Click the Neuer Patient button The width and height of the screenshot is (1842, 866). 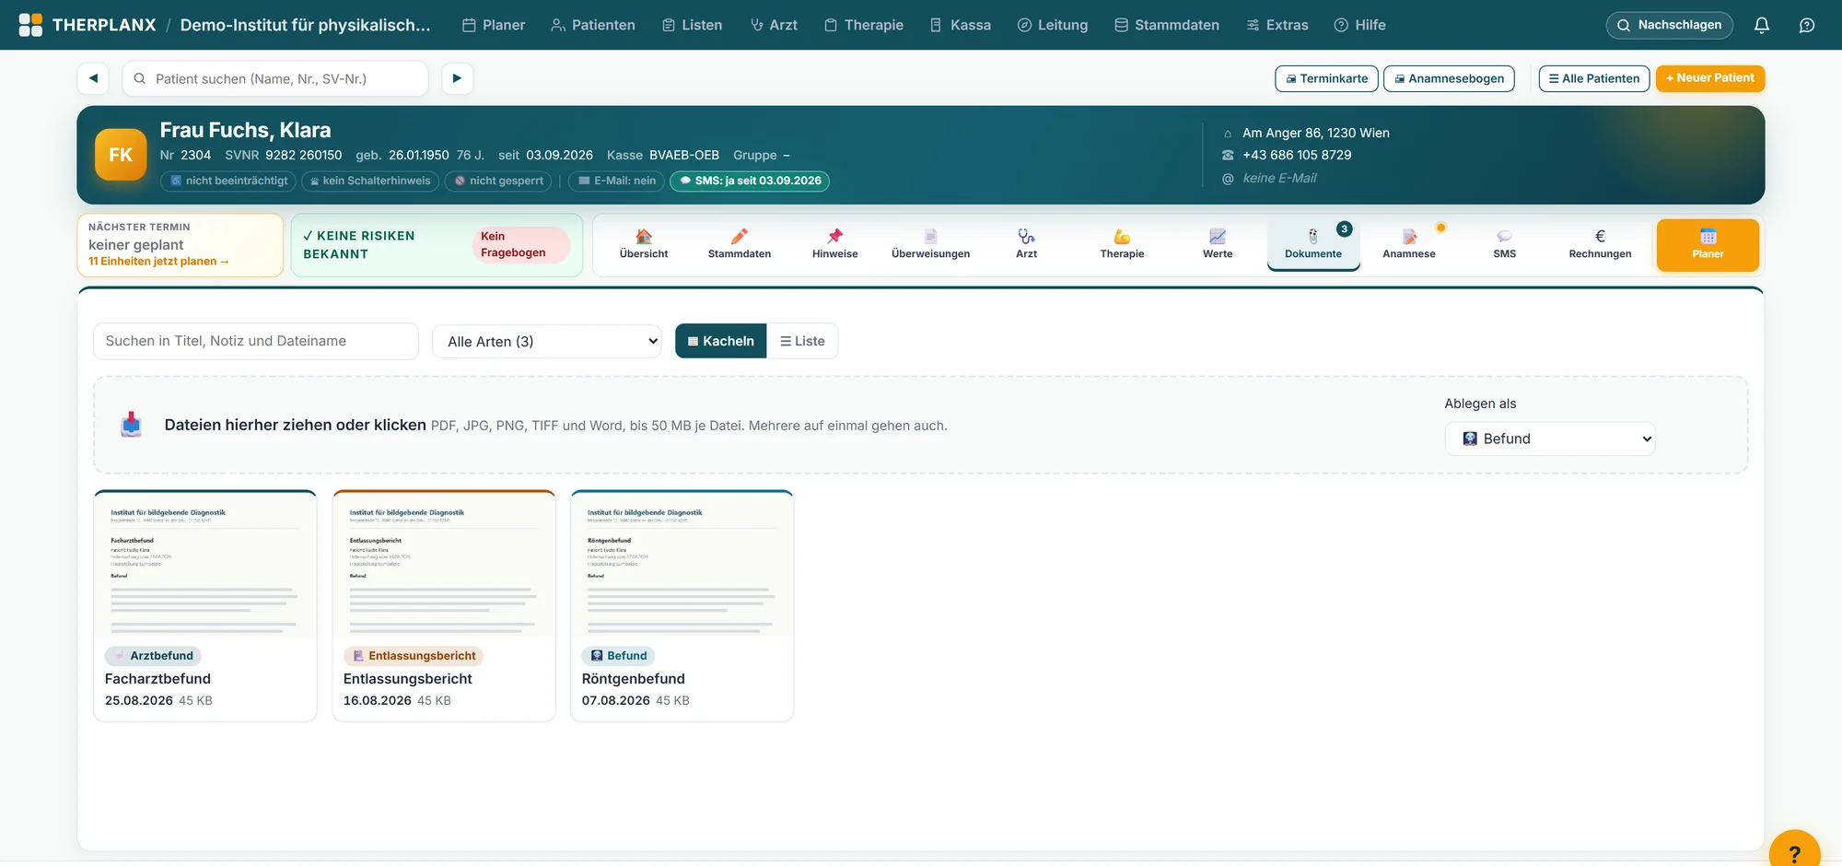(x=1710, y=78)
